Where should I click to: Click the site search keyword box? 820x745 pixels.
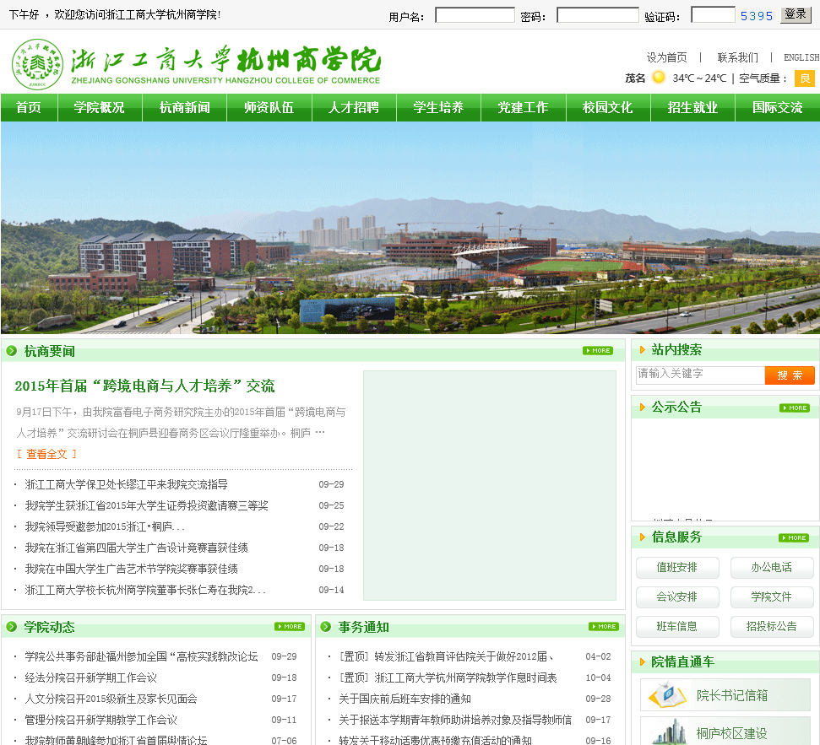click(699, 375)
